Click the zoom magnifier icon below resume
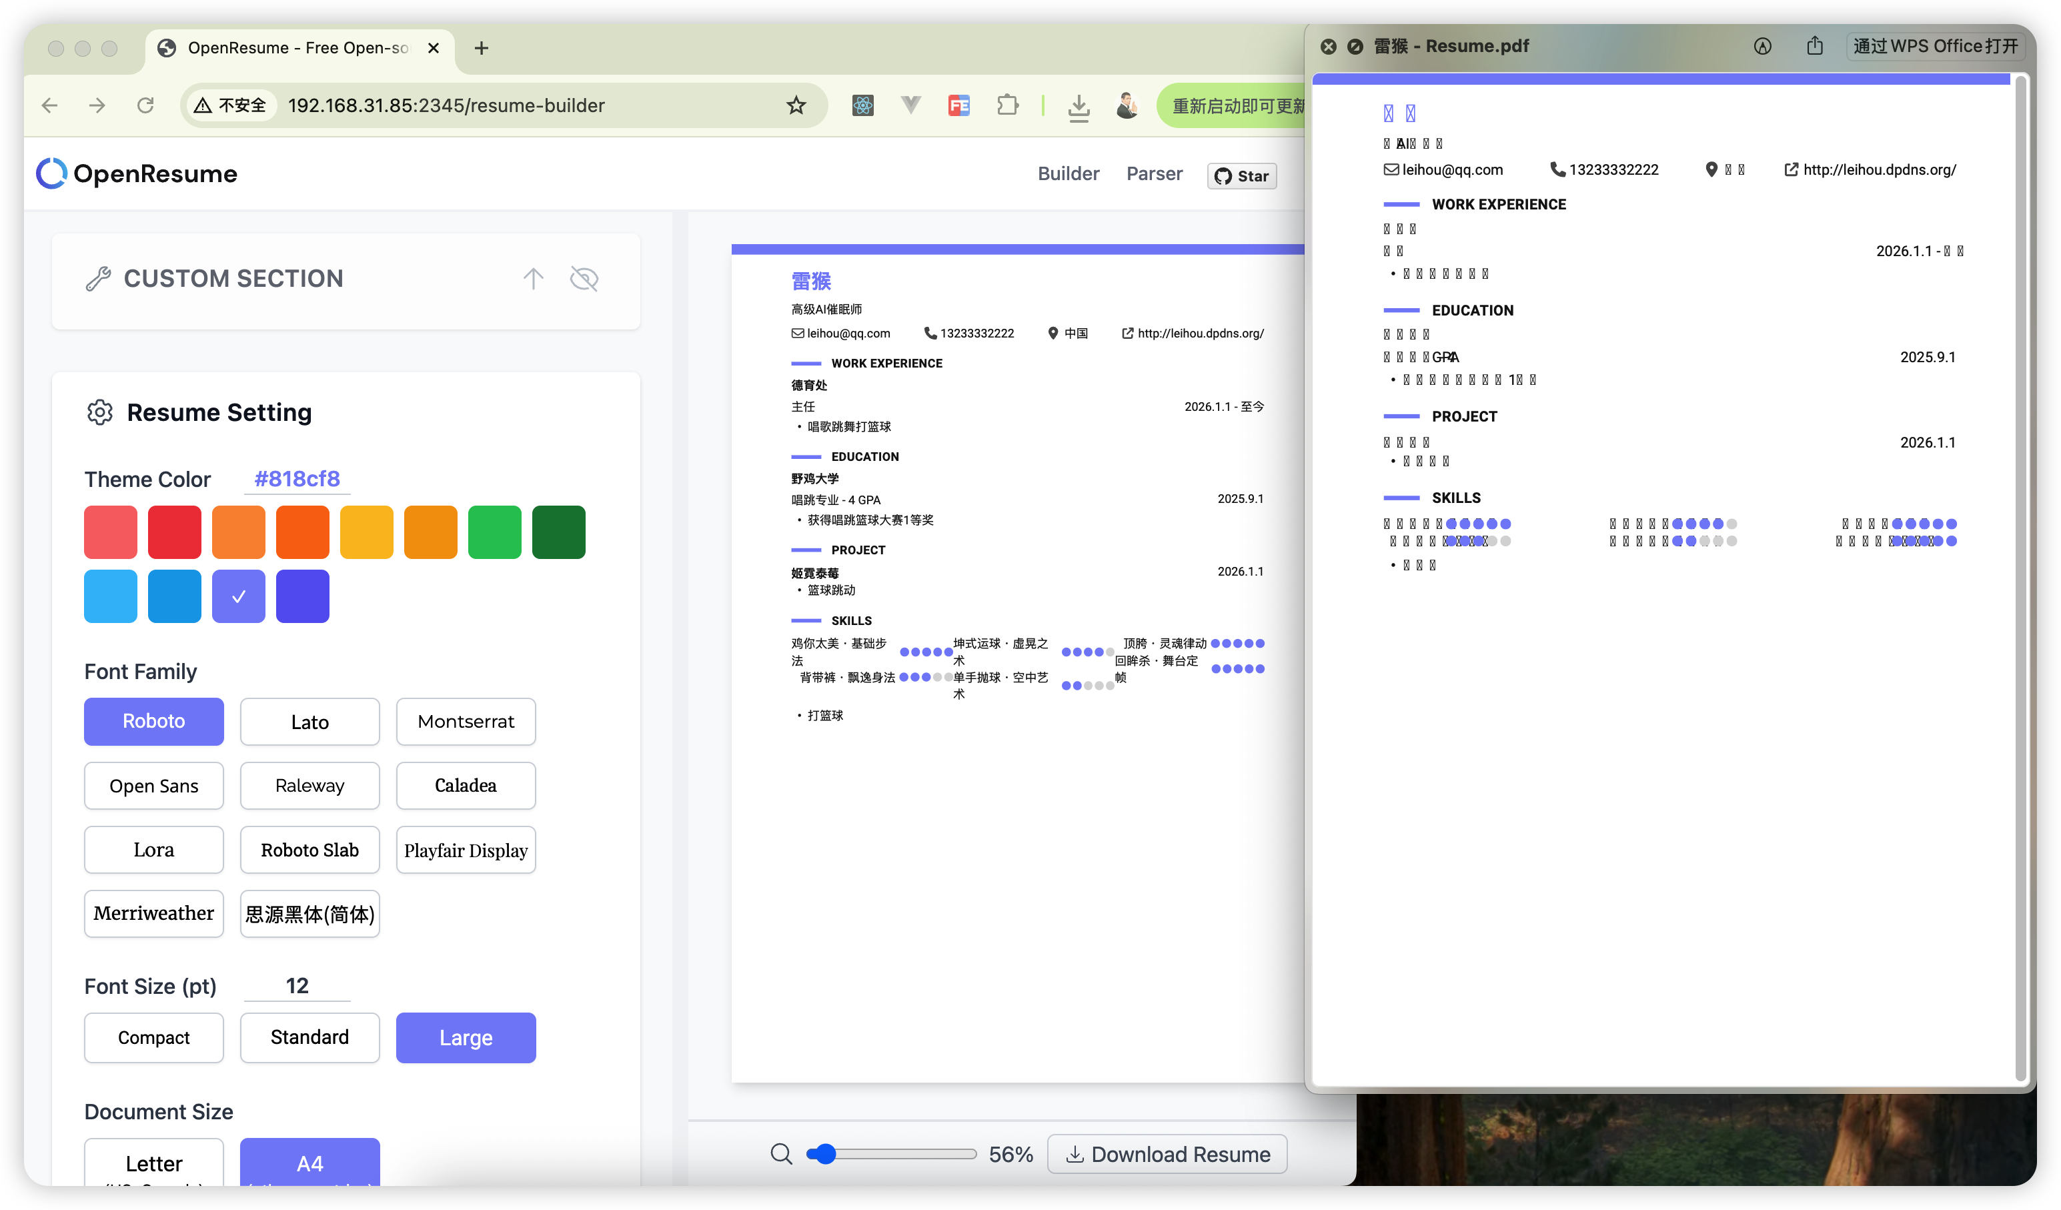The width and height of the screenshot is (2061, 1210). (781, 1153)
